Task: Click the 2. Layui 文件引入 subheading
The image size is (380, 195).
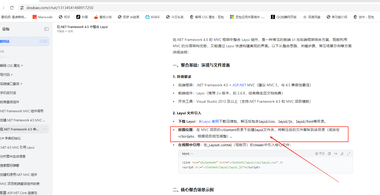Action: pos(187,113)
